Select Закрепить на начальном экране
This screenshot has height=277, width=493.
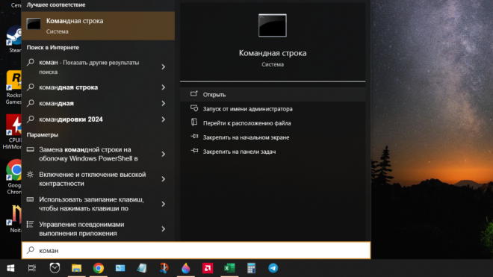pos(273,137)
